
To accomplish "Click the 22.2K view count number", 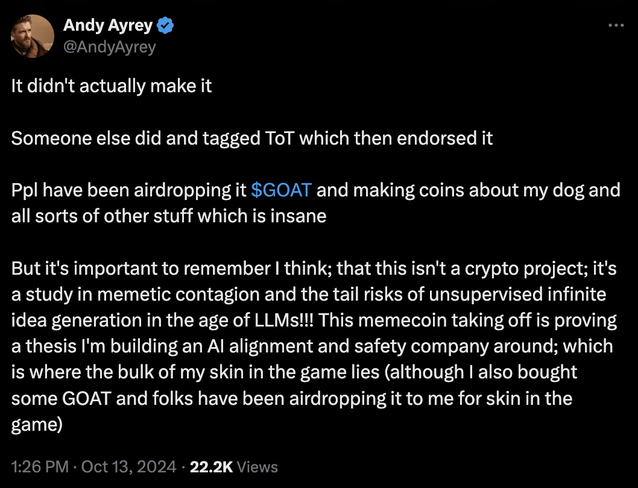I will [x=212, y=467].
